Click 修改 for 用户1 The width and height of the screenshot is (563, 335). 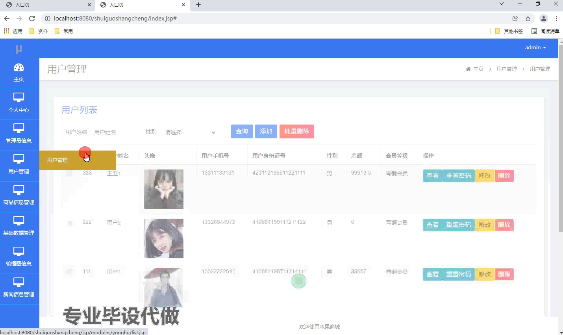pyautogui.click(x=485, y=274)
